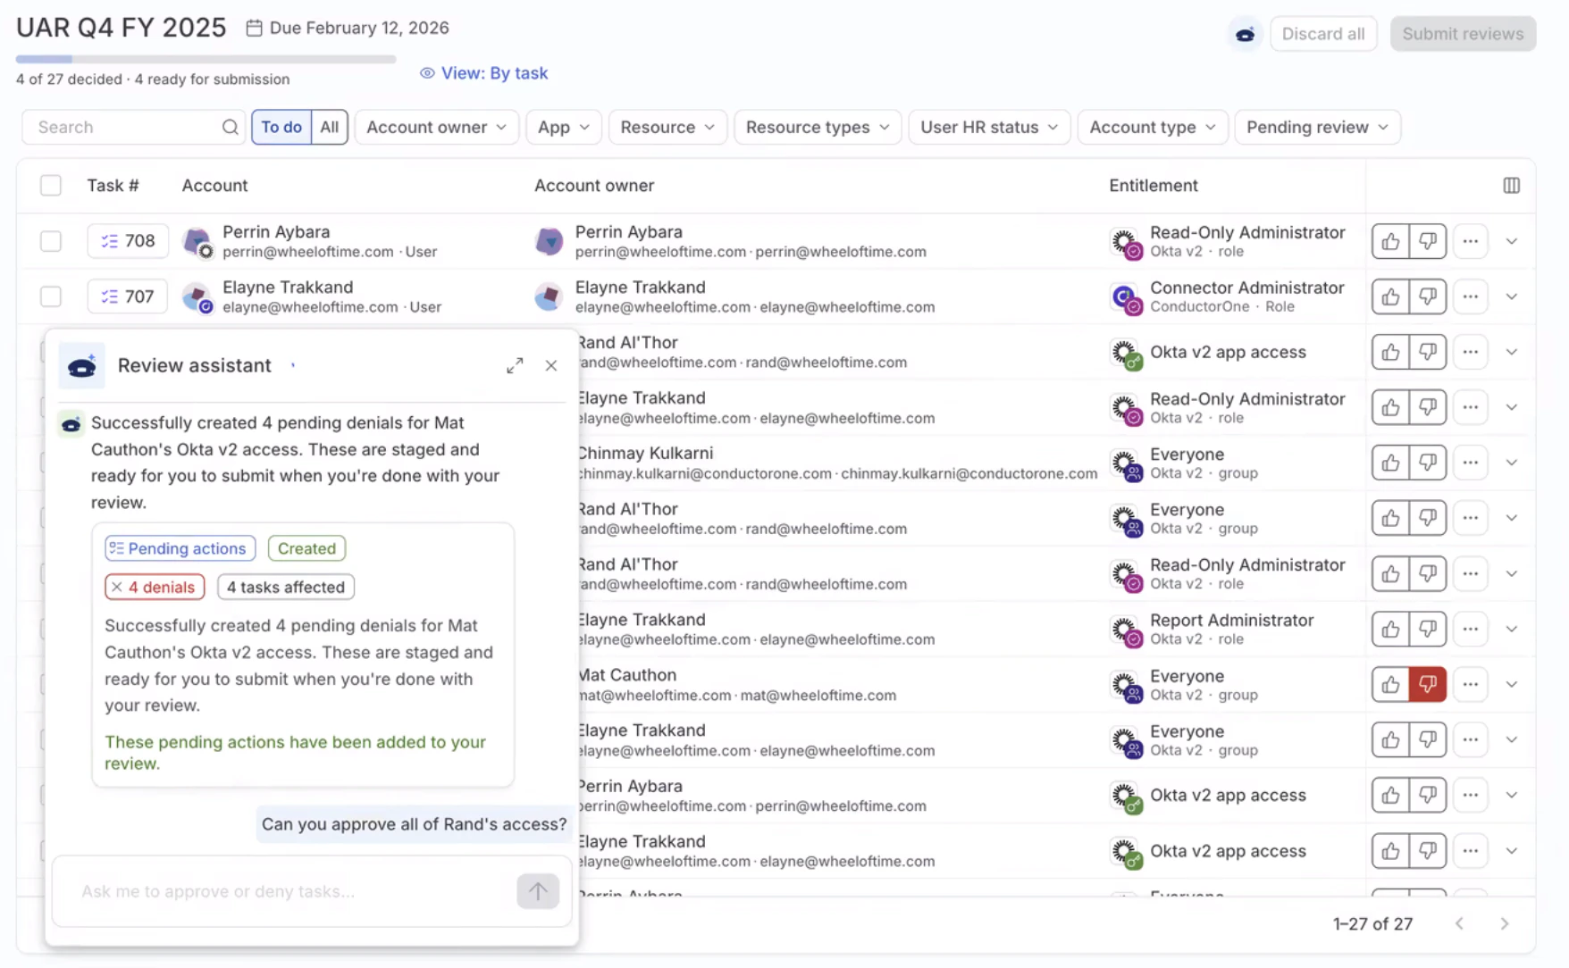Expand the Review assistant panel to full screen
The height and width of the screenshot is (968, 1569).
click(515, 365)
